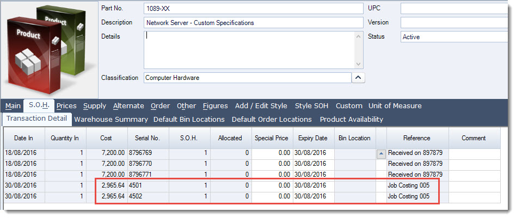Click Expiry Date 30/08/2016 in 4502 row

[x=314, y=196]
